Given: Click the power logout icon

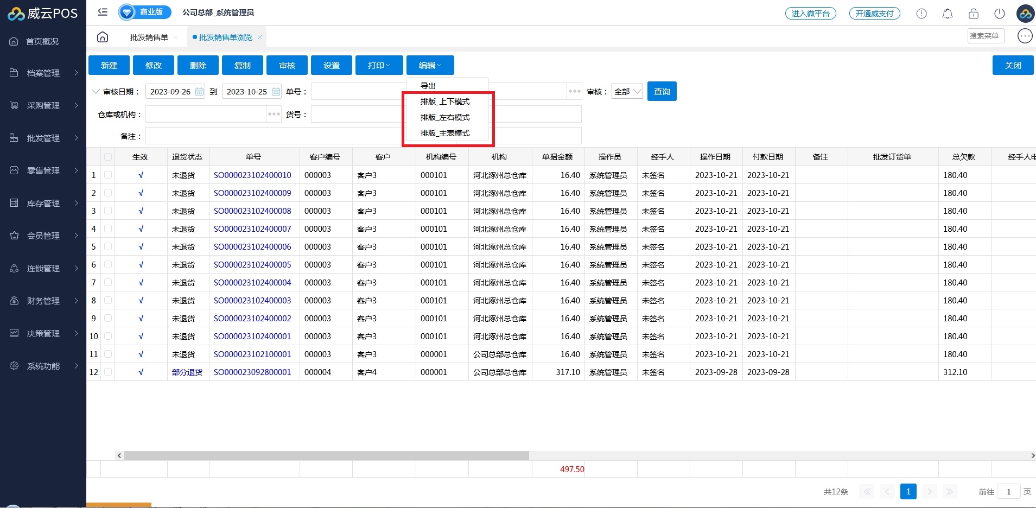Looking at the screenshot, I should 999,14.
